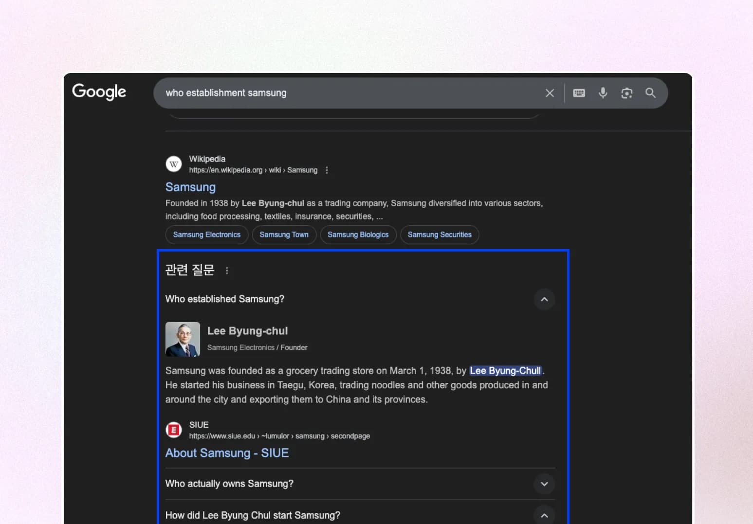
Task: Open the Samsung Biologics chip
Action: click(x=358, y=235)
